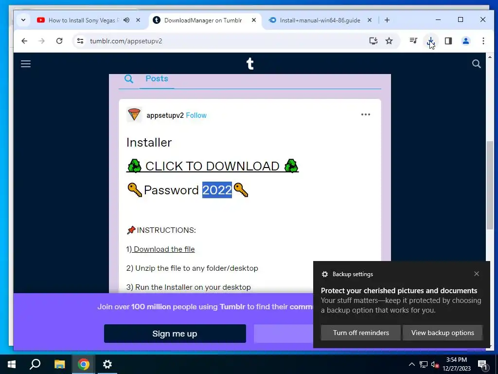Open the Tumblr hamburger menu
The width and height of the screenshot is (498, 374).
click(x=26, y=64)
